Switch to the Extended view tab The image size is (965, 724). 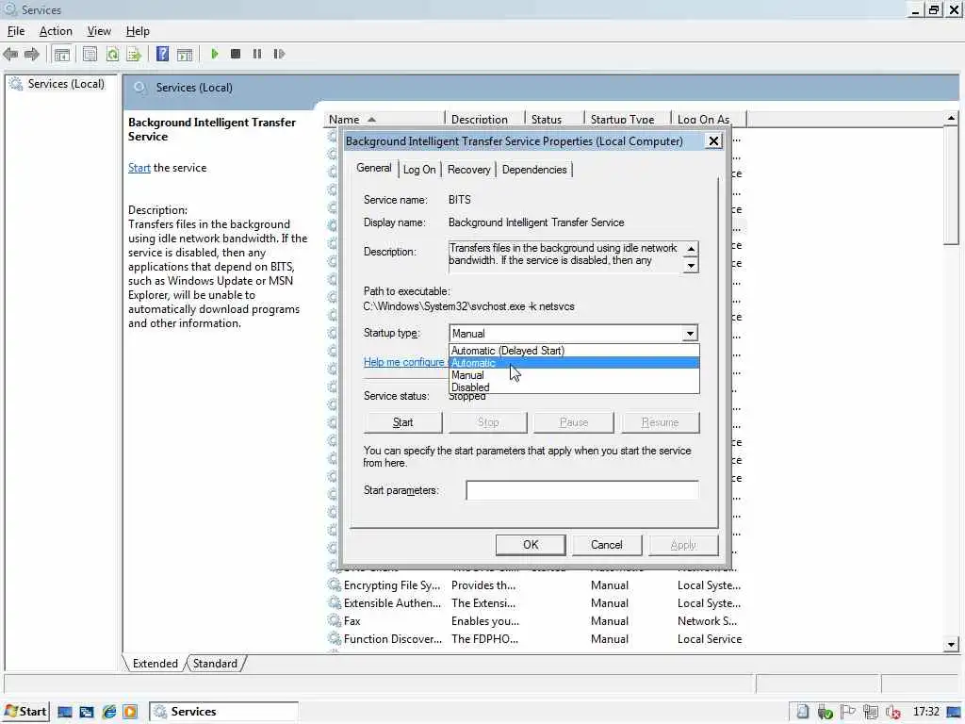(x=155, y=664)
